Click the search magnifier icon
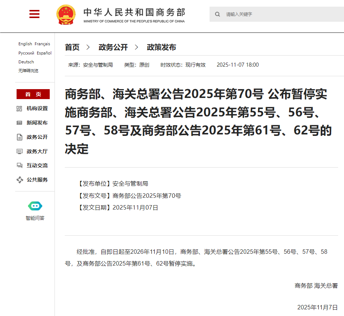 (x=218, y=14)
